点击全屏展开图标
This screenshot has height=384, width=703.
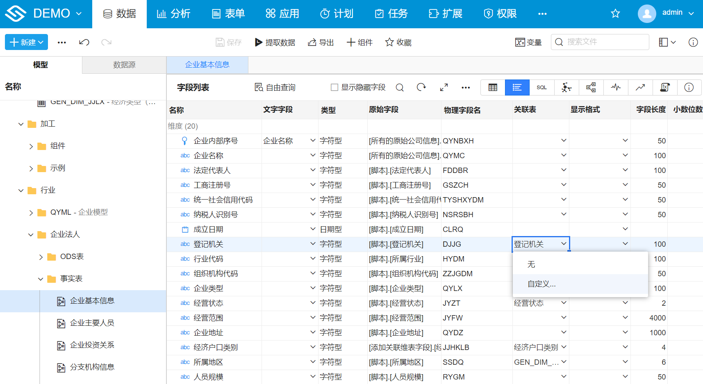point(444,87)
